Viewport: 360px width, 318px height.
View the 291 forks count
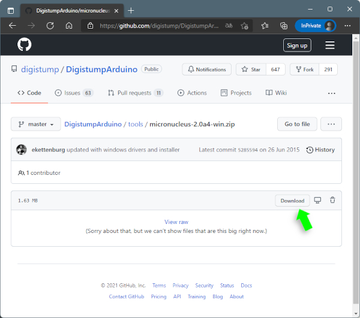pos(328,69)
